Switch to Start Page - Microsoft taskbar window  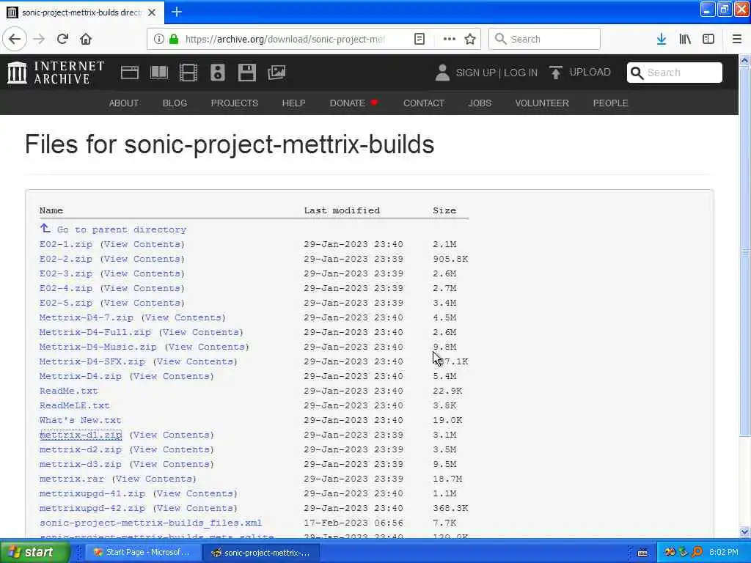[142, 553]
